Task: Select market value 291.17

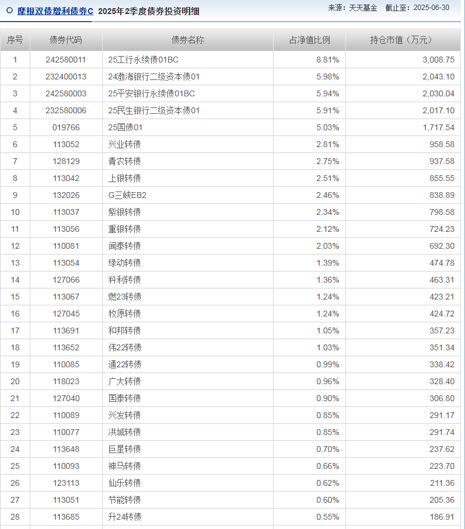Action: (x=442, y=415)
